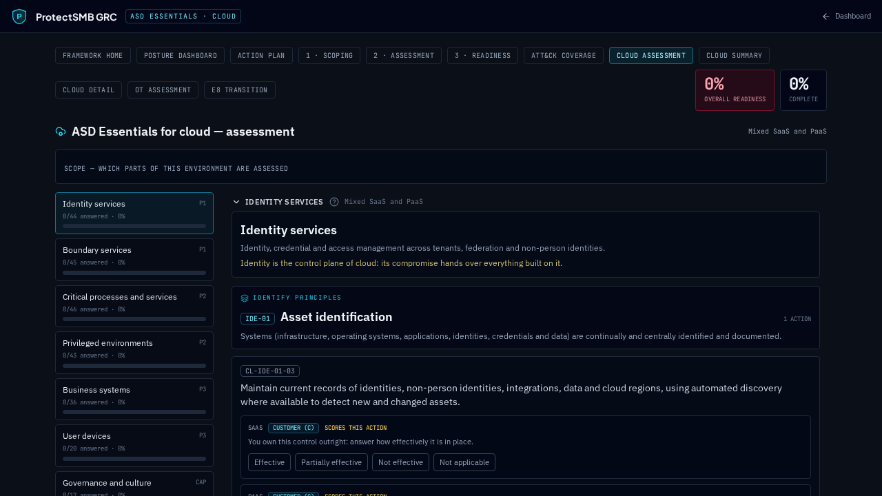Select the Cloud Assessment tab

[651, 56]
